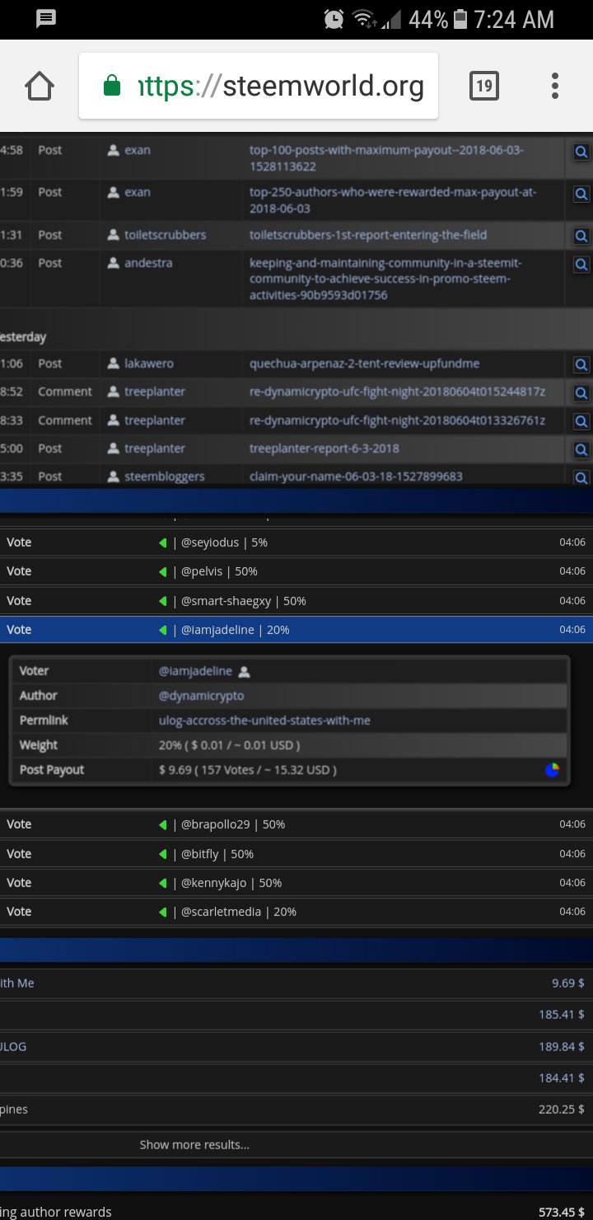Open magnifier for exan top-100-posts row

point(581,152)
